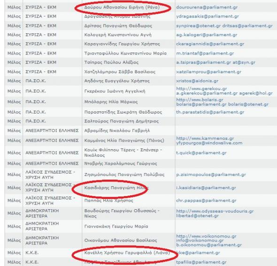The height and width of the screenshot is (266, 277).
Task: Visit http://www.kammenos.gr website
Action: point(205,138)
